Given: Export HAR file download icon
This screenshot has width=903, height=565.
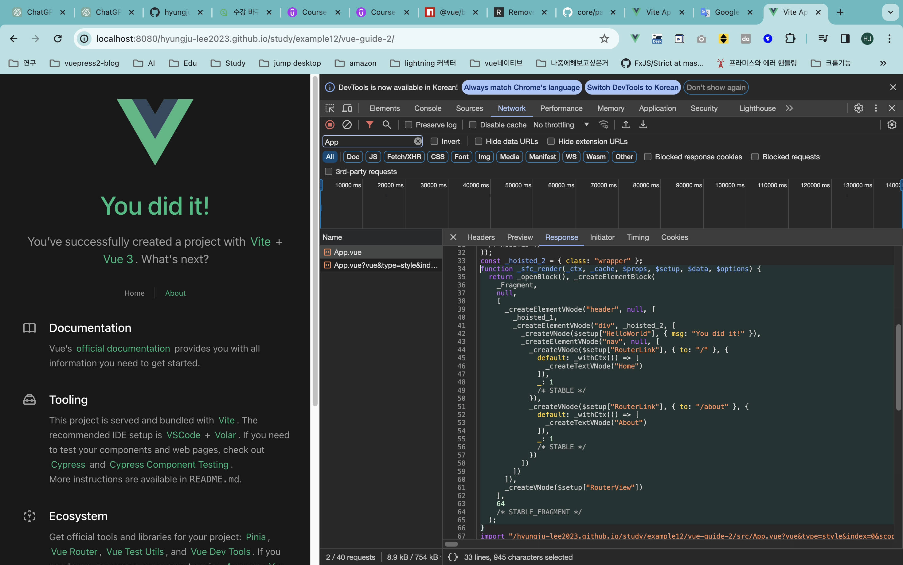Looking at the screenshot, I should pyautogui.click(x=643, y=125).
